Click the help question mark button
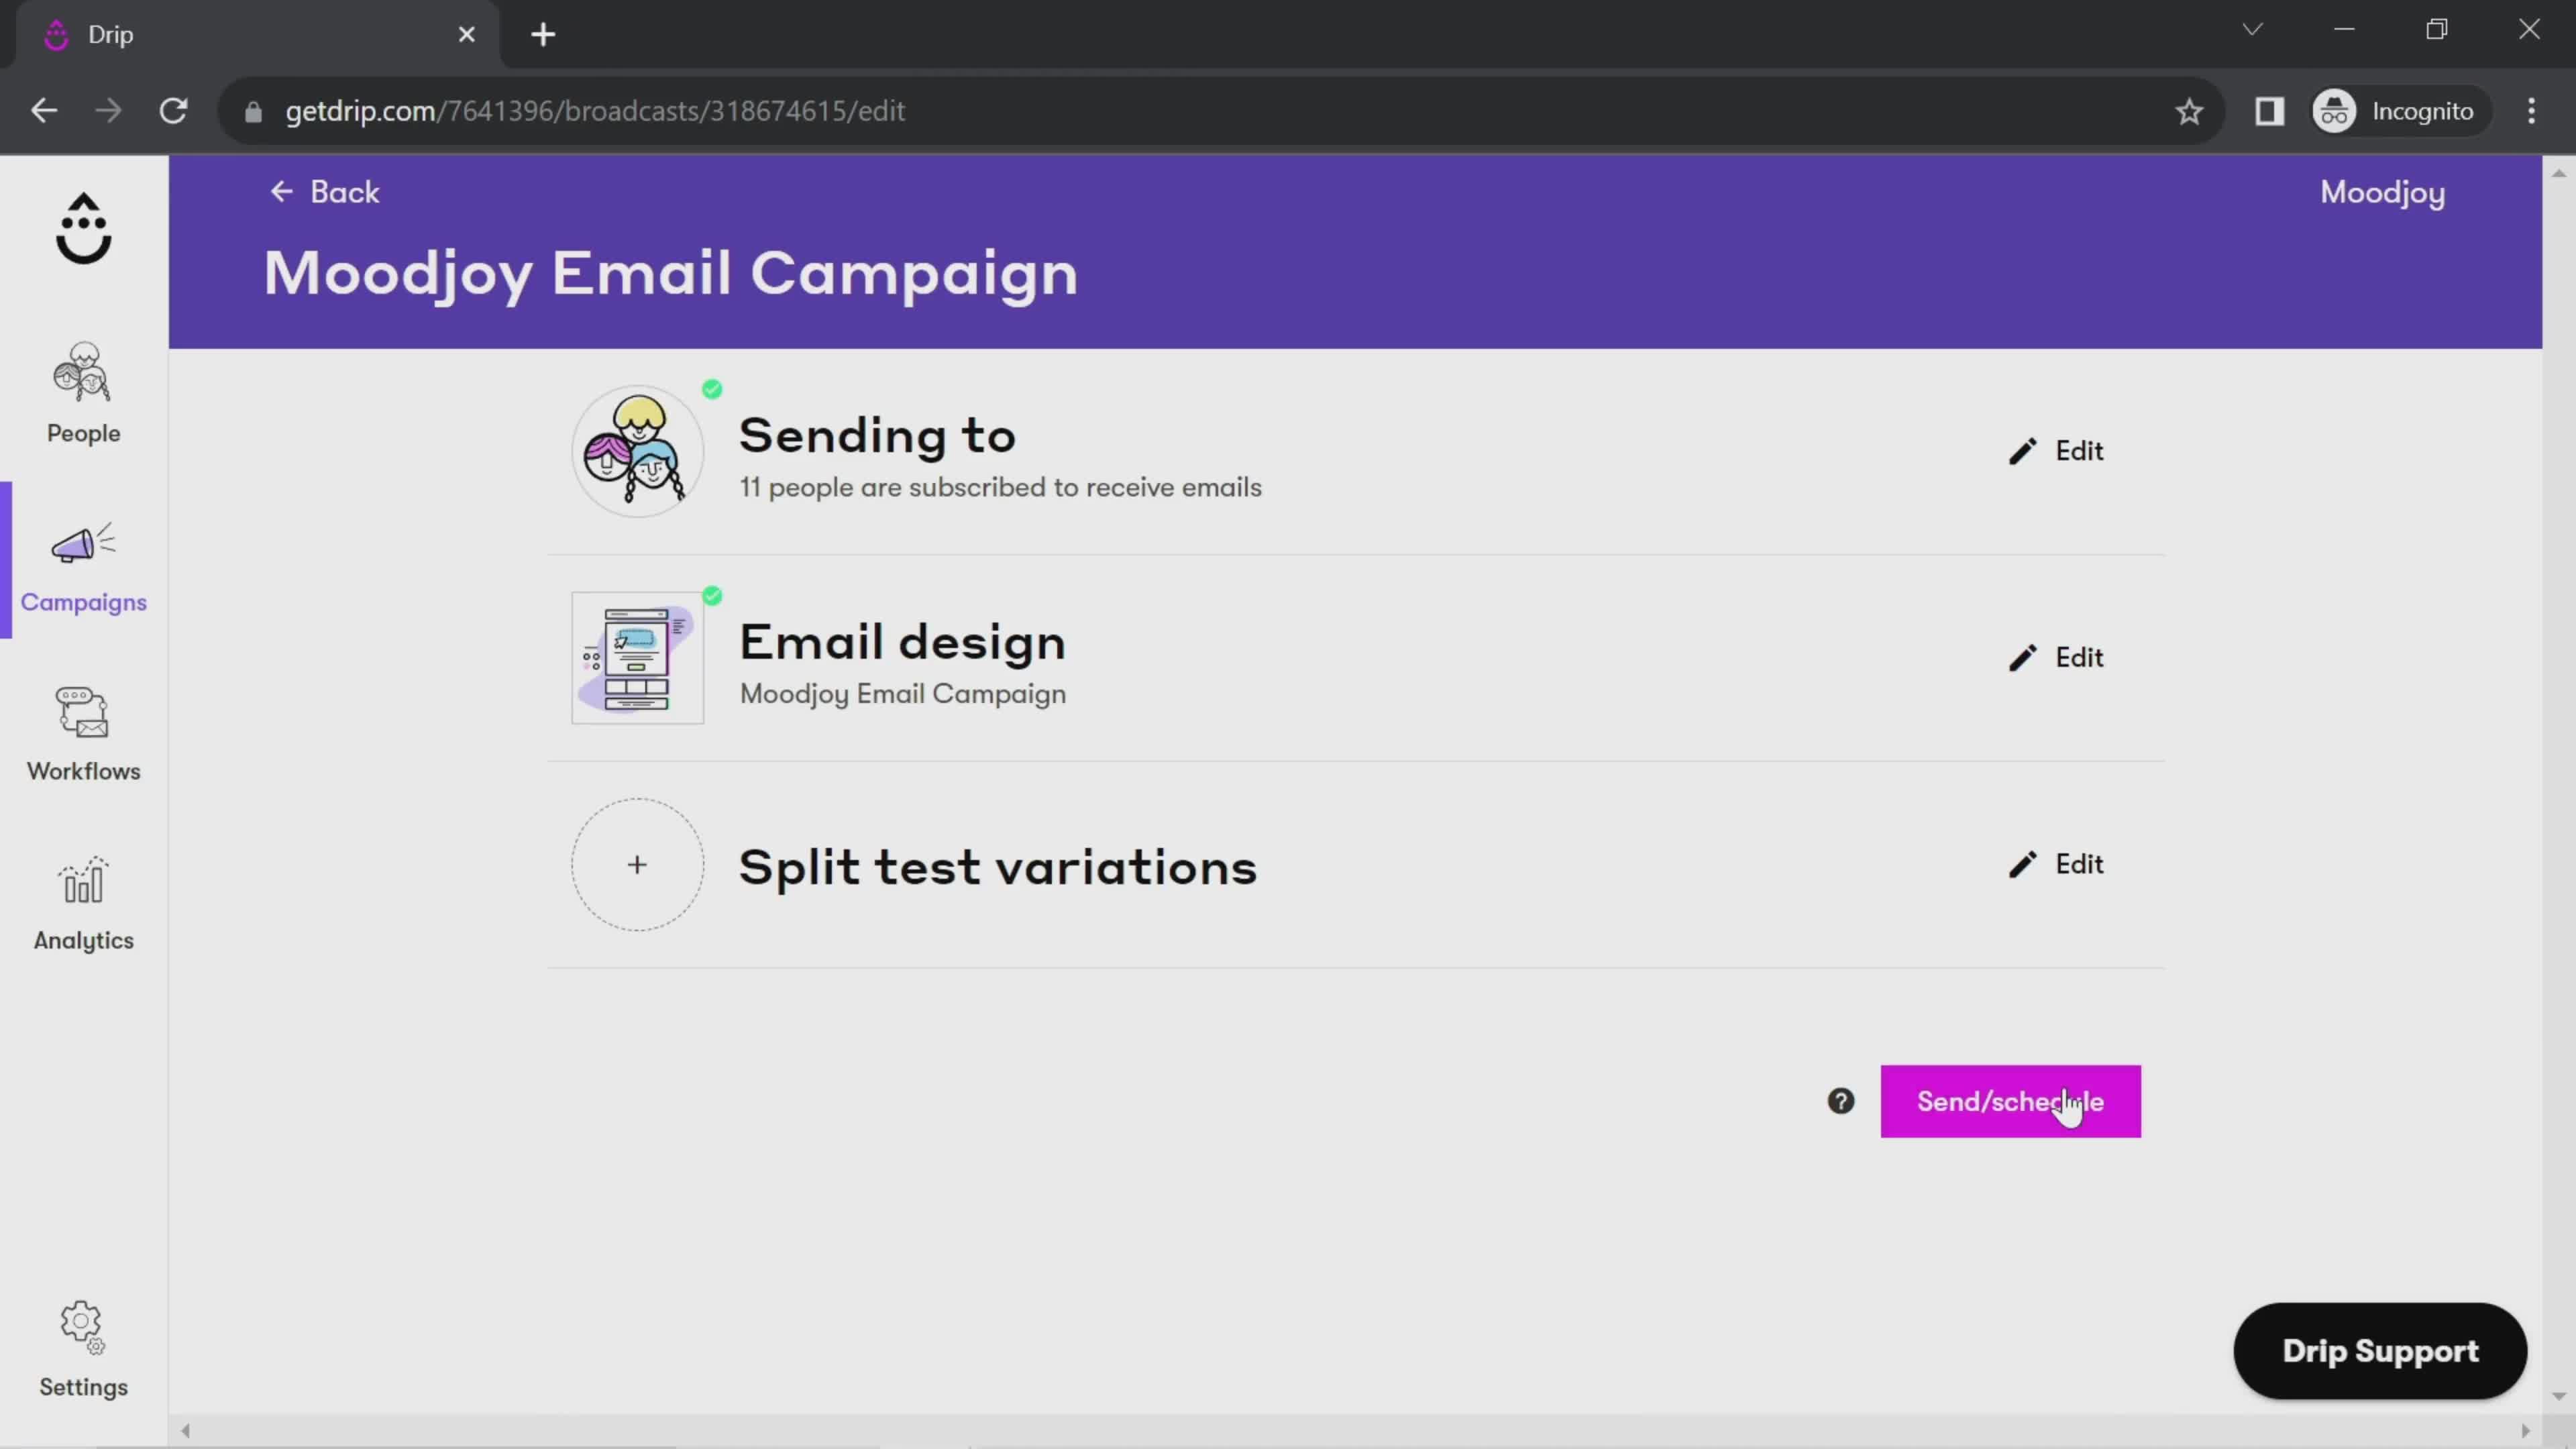 pyautogui.click(x=1840, y=1100)
